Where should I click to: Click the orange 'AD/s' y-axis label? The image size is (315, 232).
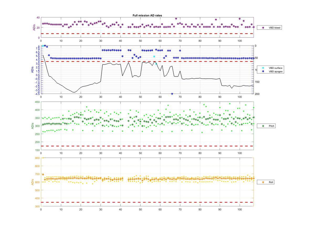click(33, 182)
